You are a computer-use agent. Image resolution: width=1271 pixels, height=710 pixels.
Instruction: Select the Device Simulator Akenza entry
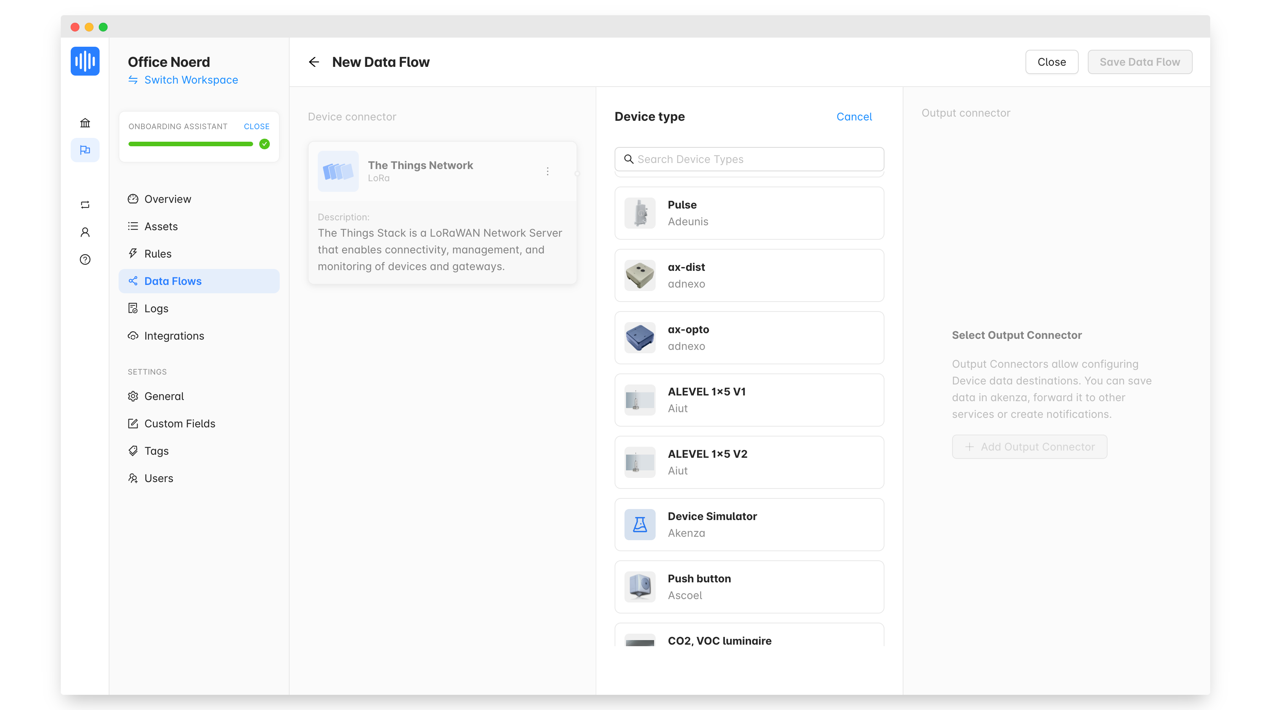click(749, 525)
